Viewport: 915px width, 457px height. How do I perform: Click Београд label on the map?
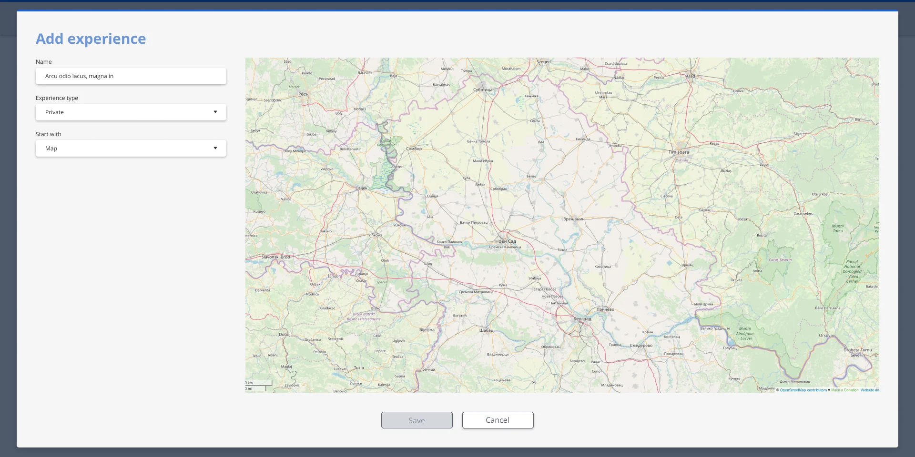tap(582, 319)
